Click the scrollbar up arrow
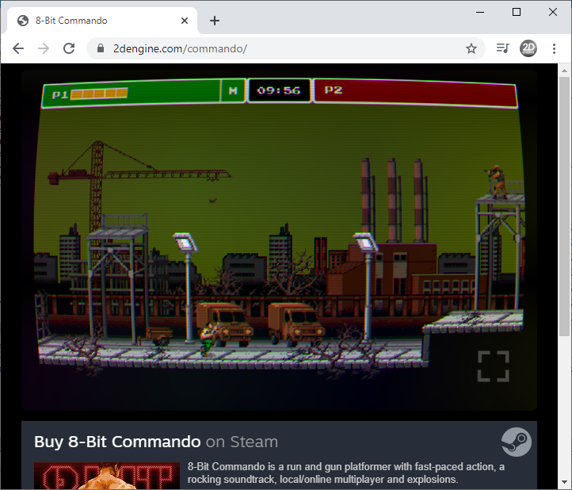The width and height of the screenshot is (572, 490). [x=564, y=70]
